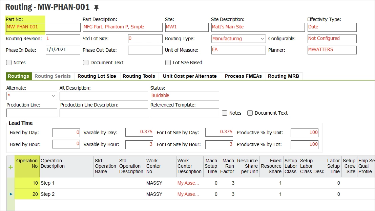Click MASSY work center in Step 1 row
This screenshot has height=211, width=375.
coord(161,183)
